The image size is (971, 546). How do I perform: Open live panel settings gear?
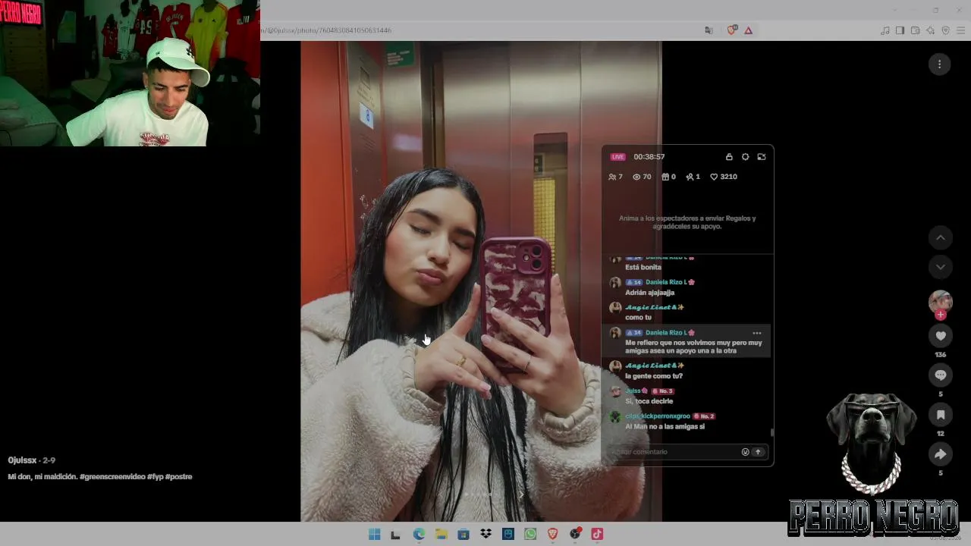(745, 157)
